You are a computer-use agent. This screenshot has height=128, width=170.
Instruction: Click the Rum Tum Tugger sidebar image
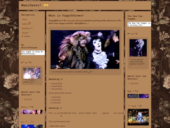[x=138, y=48]
